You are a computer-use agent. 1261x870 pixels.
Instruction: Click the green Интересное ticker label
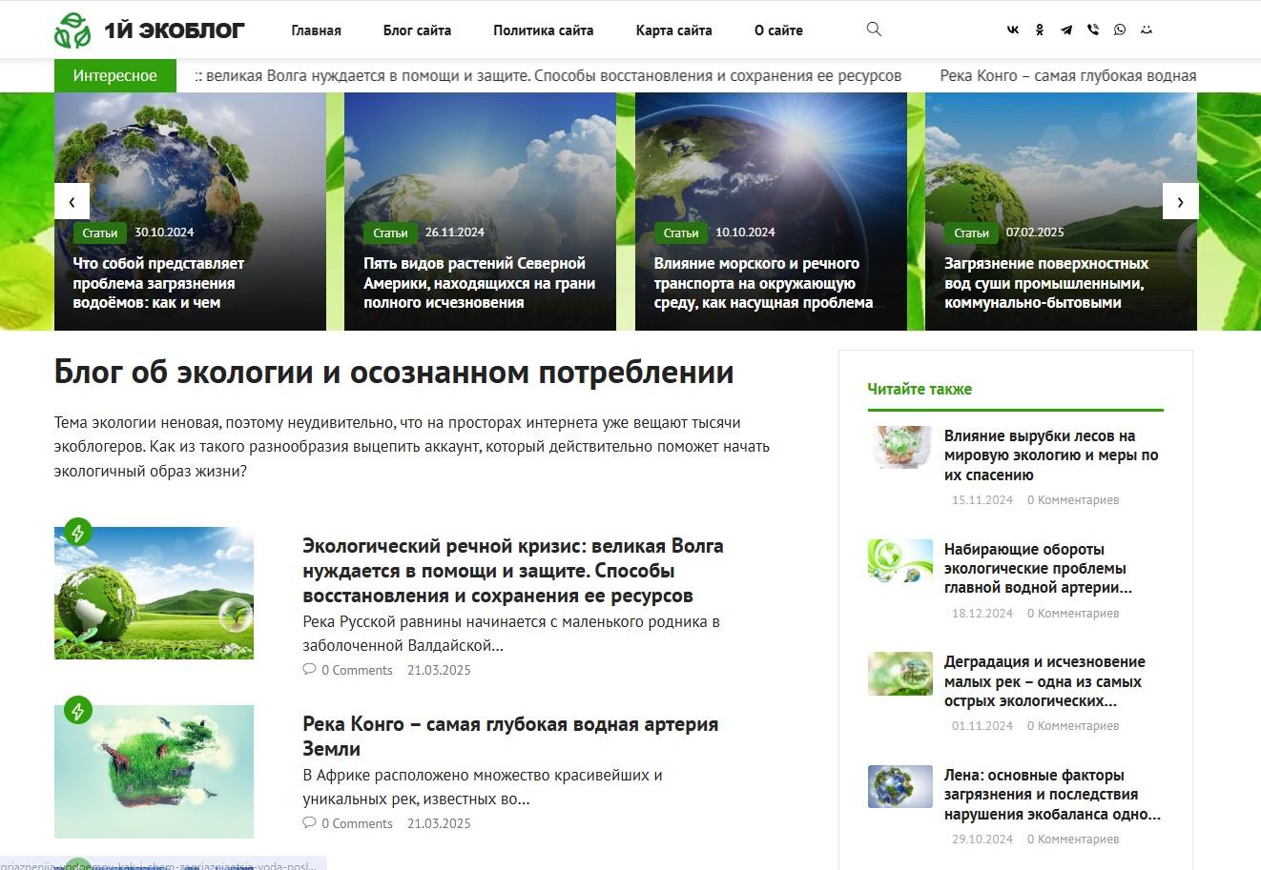pyautogui.click(x=115, y=75)
